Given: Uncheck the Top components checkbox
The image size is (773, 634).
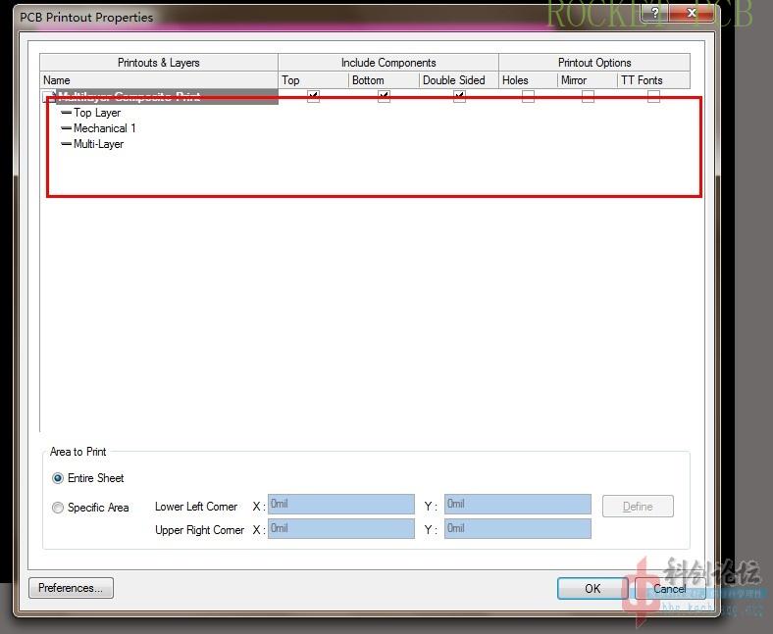Looking at the screenshot, I should [313, 96].
